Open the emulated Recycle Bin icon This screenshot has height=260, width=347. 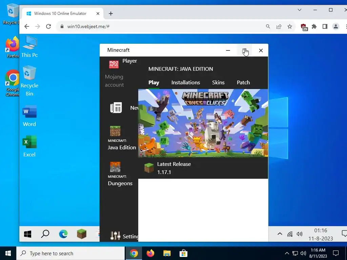click(x=29, y=81)
